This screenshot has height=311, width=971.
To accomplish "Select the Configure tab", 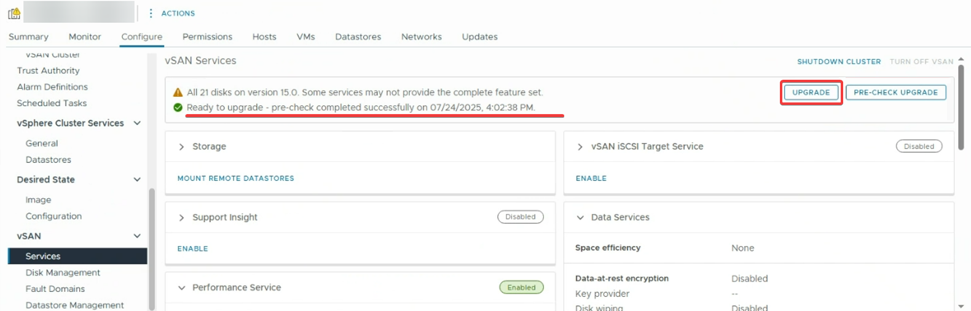I will click(x=142, y=37).
